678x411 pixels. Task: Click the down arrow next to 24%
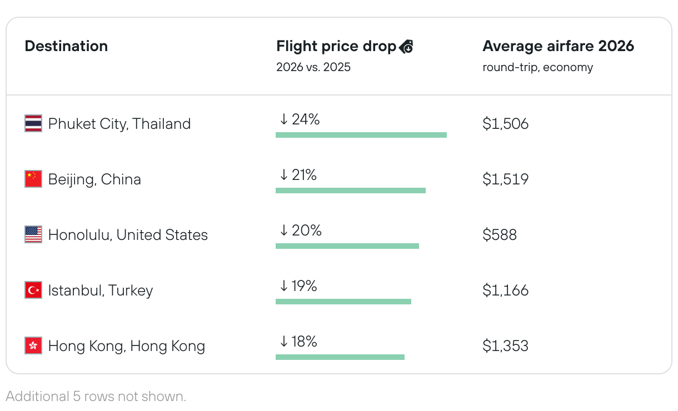click(x=283, y=119)
